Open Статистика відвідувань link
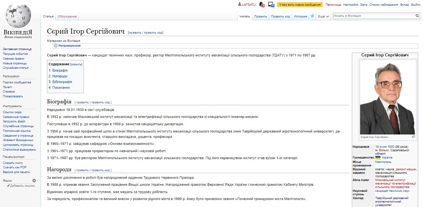This screenshot has height=207, width=423. click(x=19, y=150)
